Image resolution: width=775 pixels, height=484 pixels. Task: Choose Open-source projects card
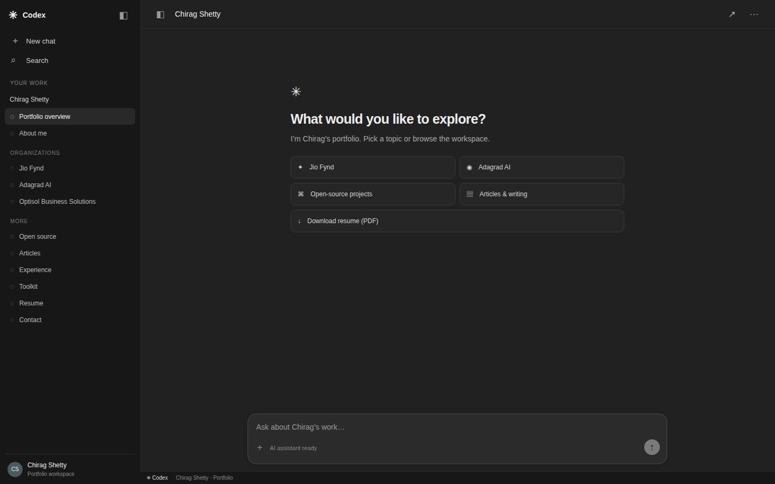373,194
